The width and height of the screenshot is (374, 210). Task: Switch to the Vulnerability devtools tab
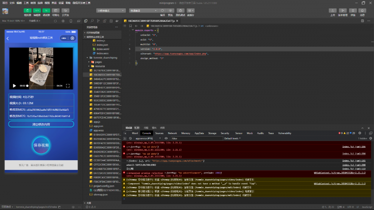(x=285, y=133)
